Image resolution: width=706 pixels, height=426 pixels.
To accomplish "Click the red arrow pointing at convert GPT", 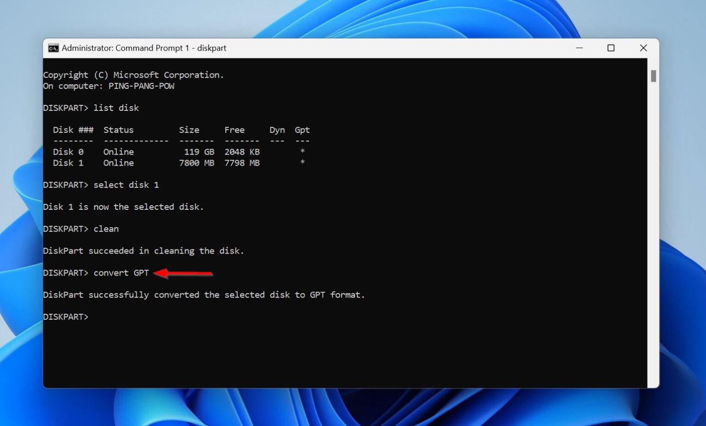I will tap(184, 273).
